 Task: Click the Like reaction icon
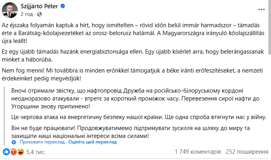point(6,152)
